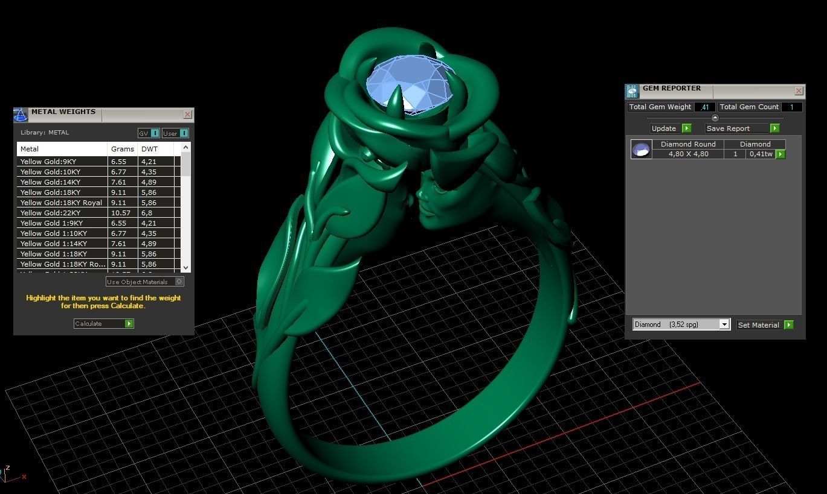The width and height of the screenshot is (827, 494).
Task: Select the Yellow Gold 1:18KY row
Action: click(98, 254)
